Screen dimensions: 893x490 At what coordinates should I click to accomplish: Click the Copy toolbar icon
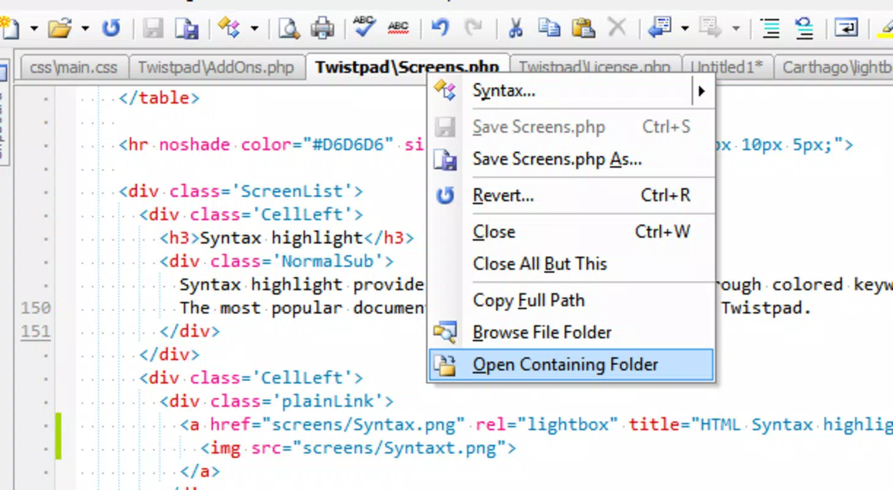coord(549,27)
